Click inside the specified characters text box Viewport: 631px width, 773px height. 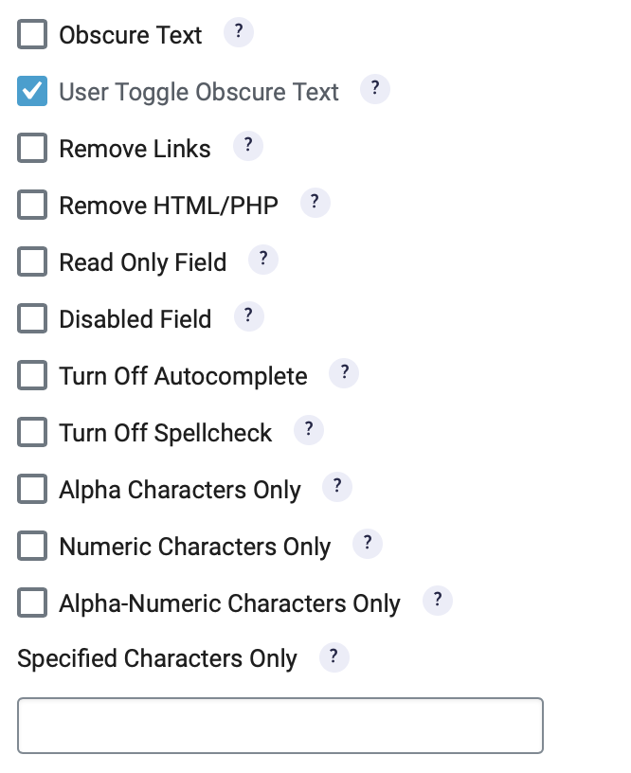click(279, 725)
